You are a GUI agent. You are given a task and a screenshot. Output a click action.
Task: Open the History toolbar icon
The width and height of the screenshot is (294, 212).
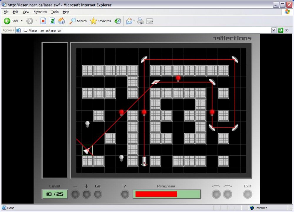coord(118,21)
